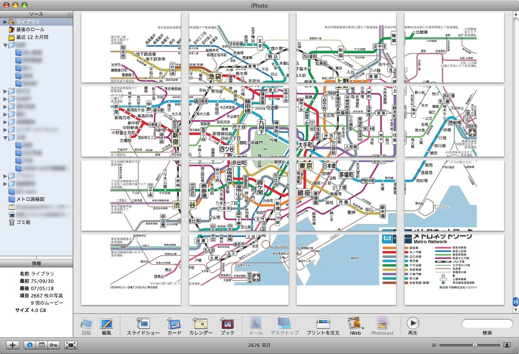519x354 pixels.
Task: Select the map thumbnail showing 新宿
Action: point(131,121)
